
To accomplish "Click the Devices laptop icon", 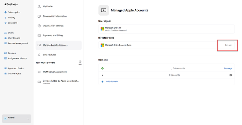I will pyautogui.click(x=6, y=53).
